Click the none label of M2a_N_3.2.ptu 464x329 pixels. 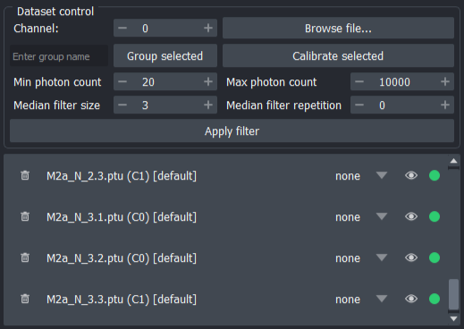click(348, 258)
